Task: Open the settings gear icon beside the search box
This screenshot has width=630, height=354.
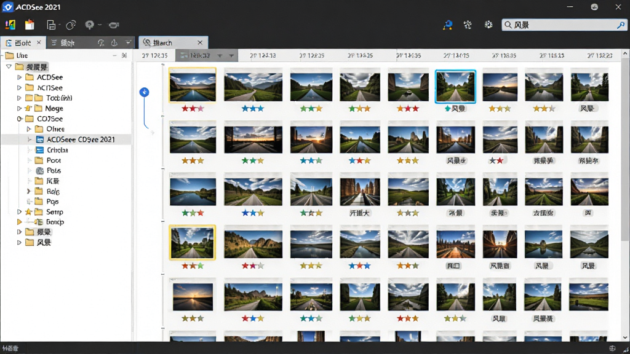Action: point(488,25)
